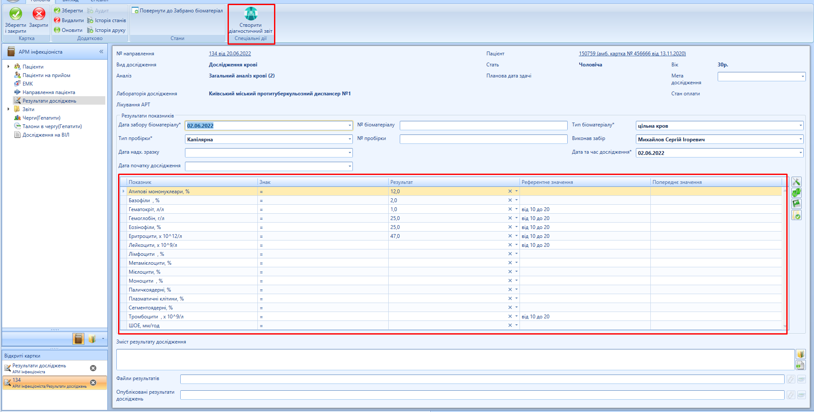The width and height of the screenshot is (814, 412).
Task: Click Референтне значення column header
Action: (x=585, y=182)
